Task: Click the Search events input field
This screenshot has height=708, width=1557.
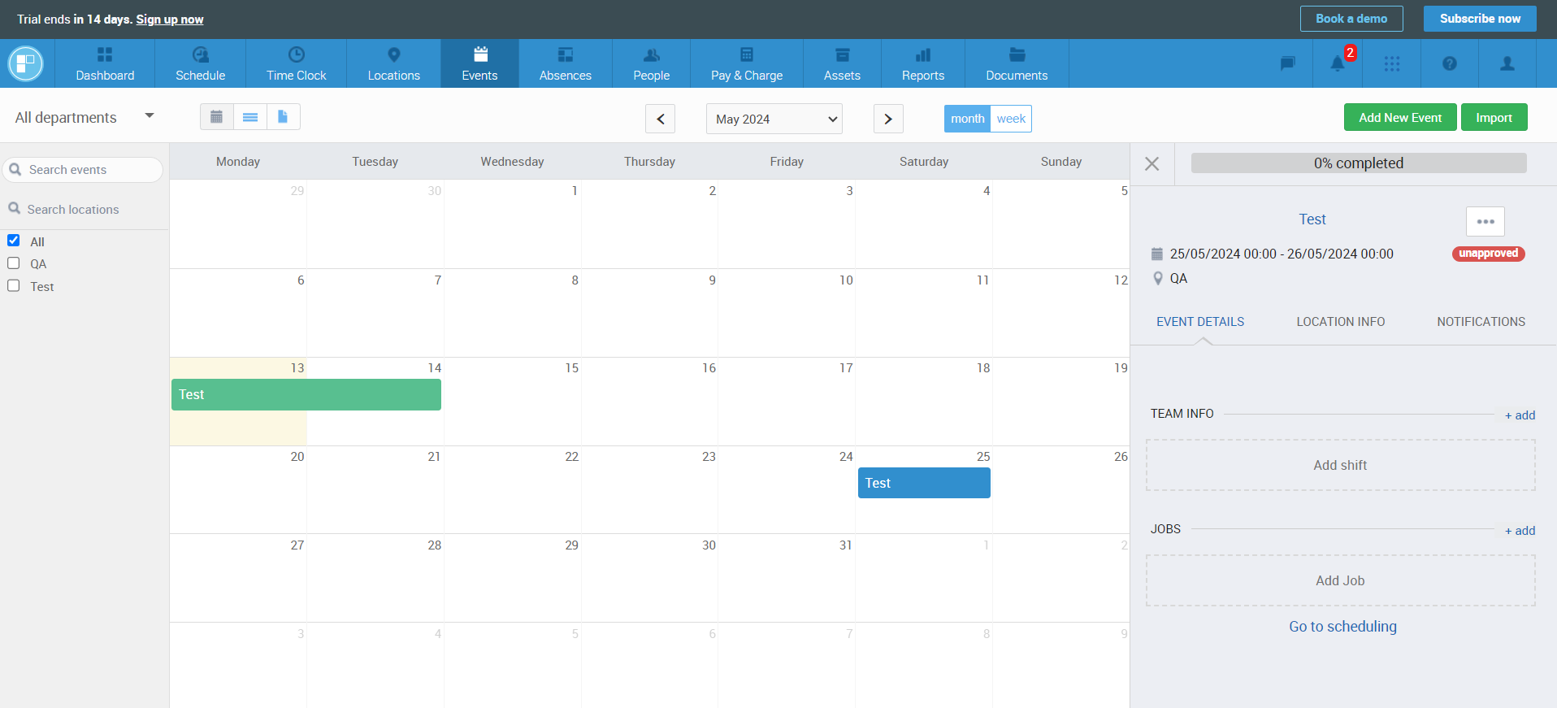Action: (x=83, y=170)
